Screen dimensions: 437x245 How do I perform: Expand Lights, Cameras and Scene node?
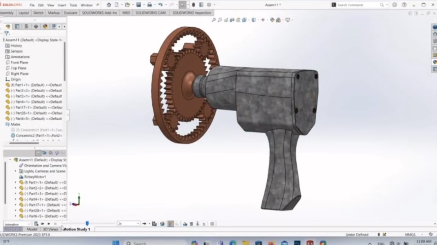15,171
